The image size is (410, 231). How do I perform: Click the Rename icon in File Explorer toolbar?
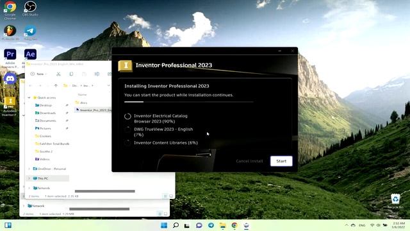pyautogui.click(x=97, y=74)
